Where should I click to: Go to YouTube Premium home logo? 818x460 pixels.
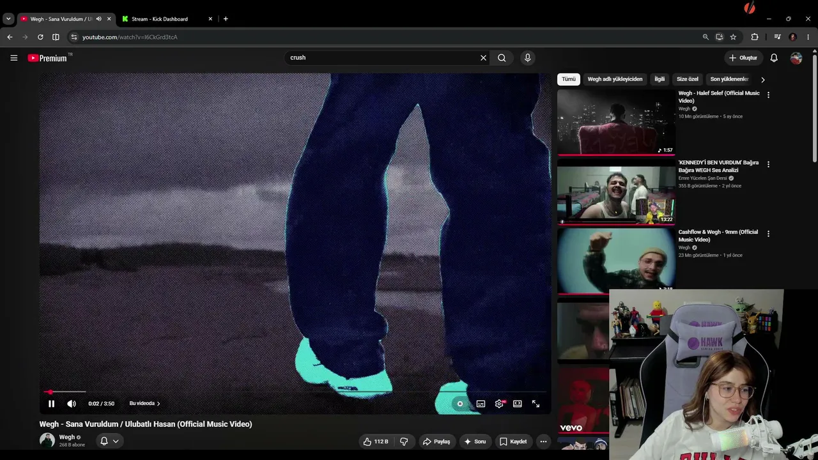click(47, 58)
